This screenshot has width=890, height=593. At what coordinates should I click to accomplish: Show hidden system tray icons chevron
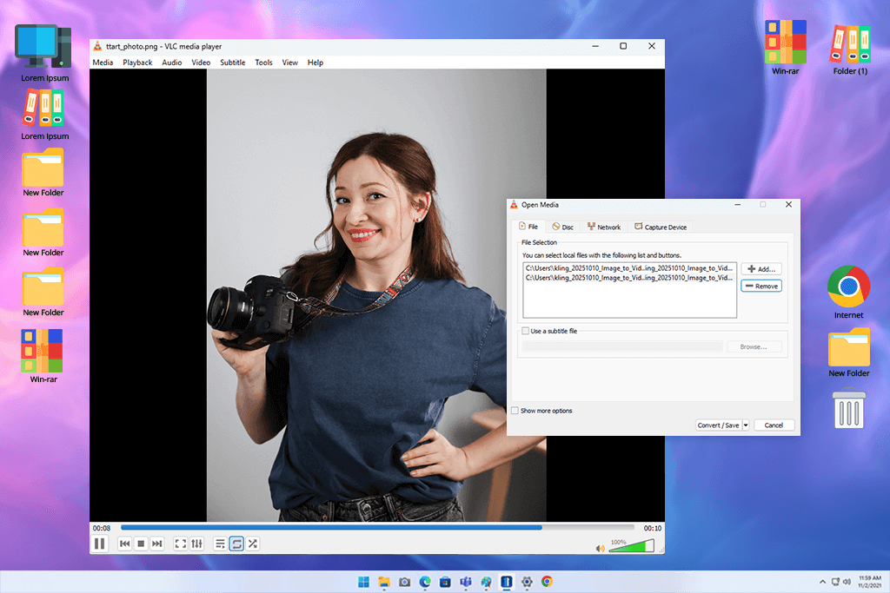click(x=822, y=582)
